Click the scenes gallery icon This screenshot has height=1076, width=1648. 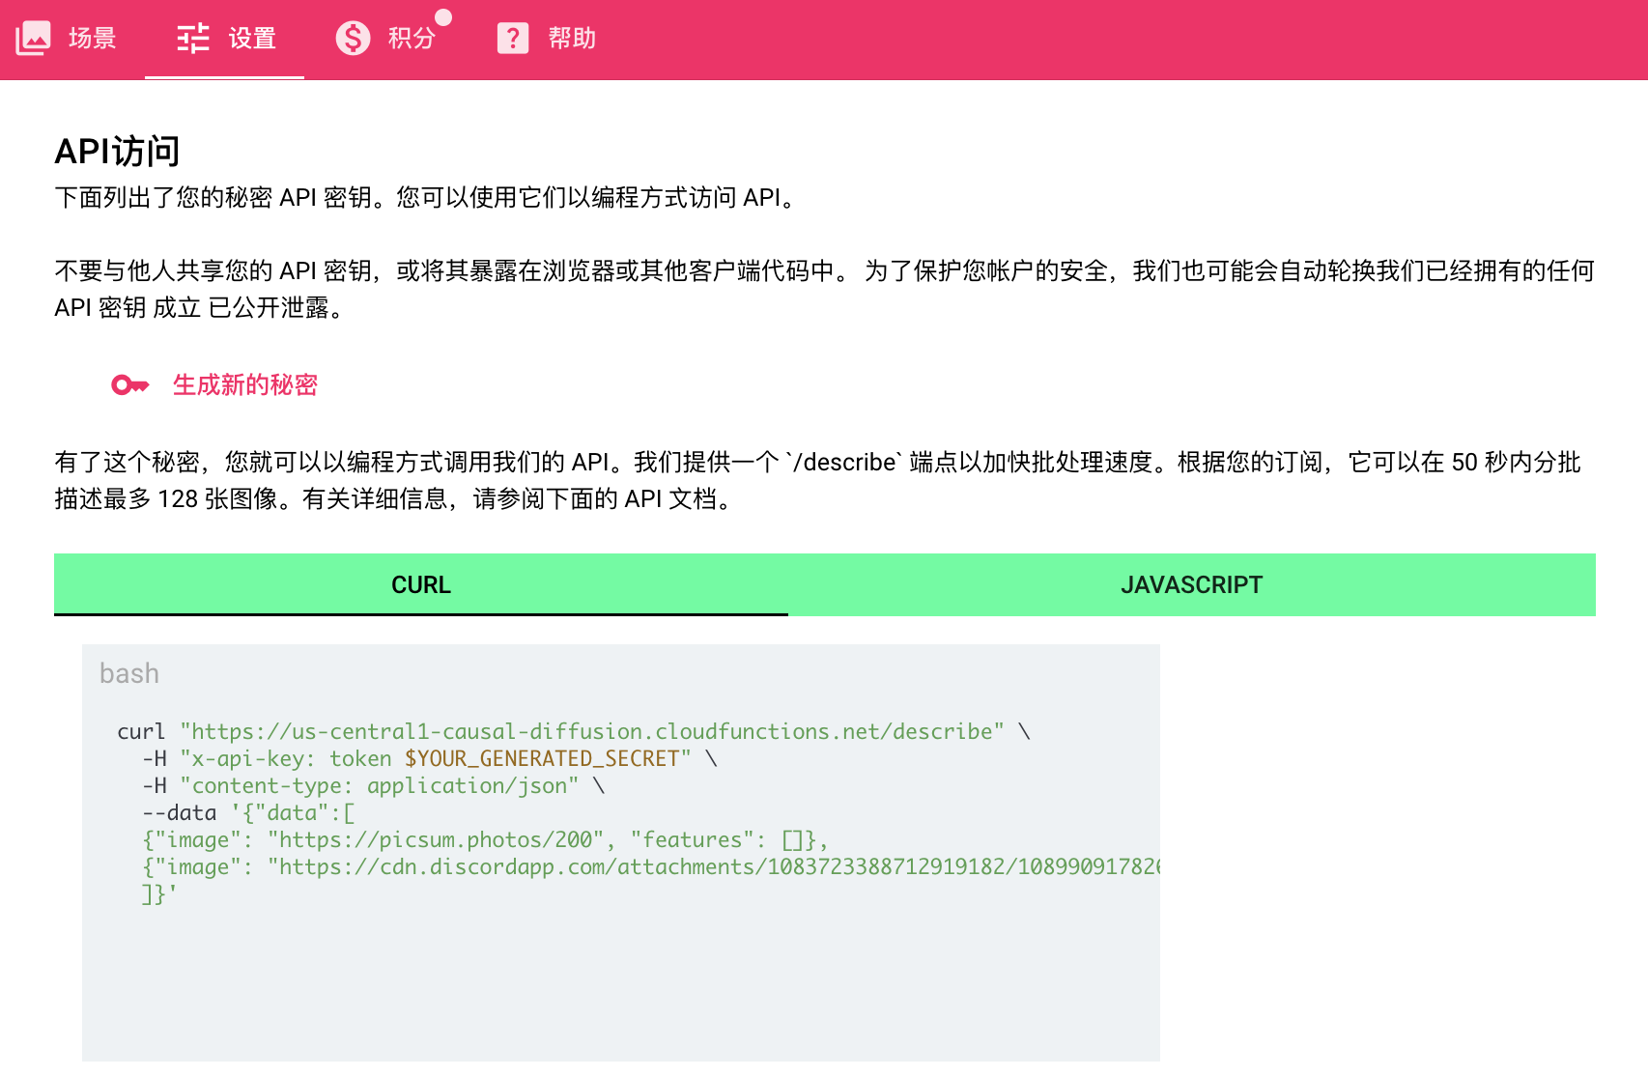click(x=33, y=38)
